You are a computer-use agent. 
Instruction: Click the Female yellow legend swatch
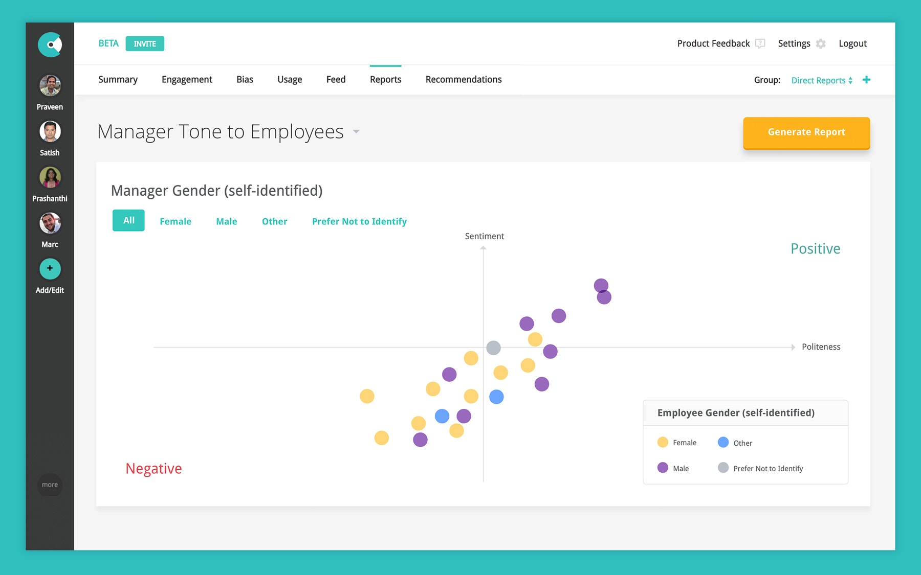[x=663, y=442]
